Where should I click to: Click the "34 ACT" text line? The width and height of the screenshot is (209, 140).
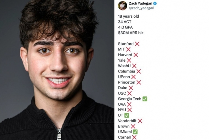click(x=125, y=22)
